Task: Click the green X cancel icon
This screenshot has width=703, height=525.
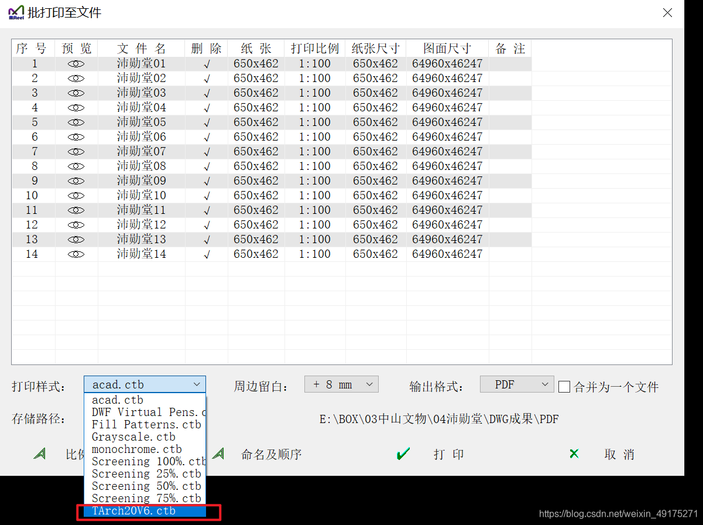Action: click(x=574, y=454)
